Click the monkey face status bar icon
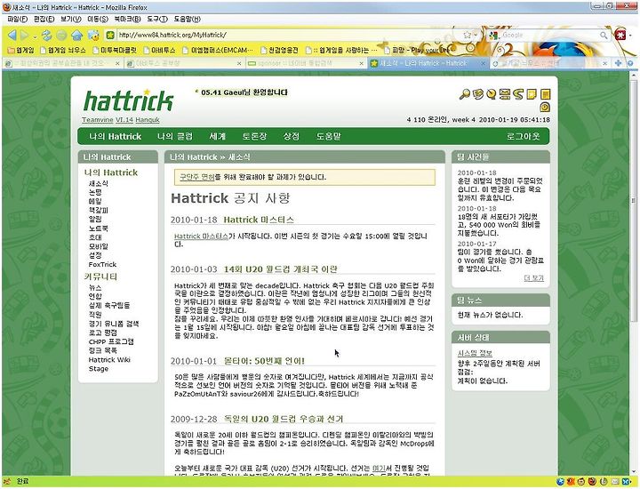 pos(581,482)
